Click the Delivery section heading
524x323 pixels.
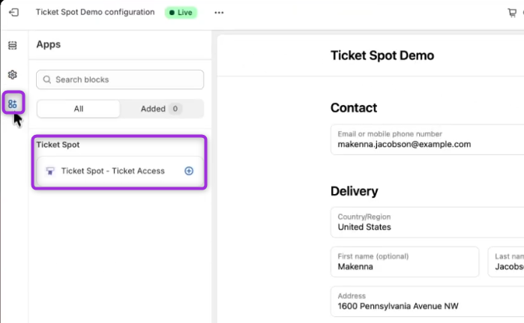[x=355, y=191]
